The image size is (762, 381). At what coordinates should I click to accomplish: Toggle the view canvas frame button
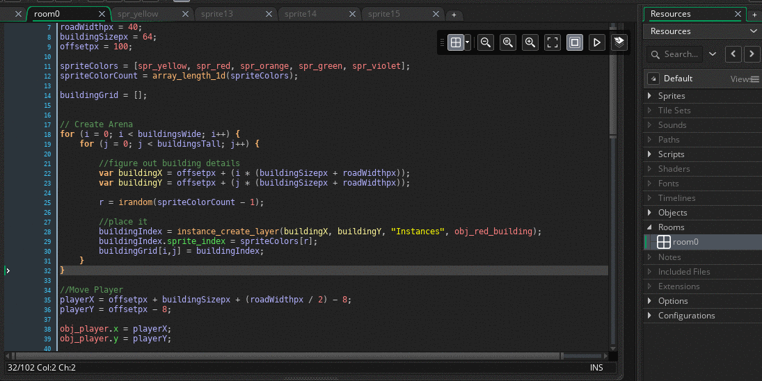click(574, 42)
